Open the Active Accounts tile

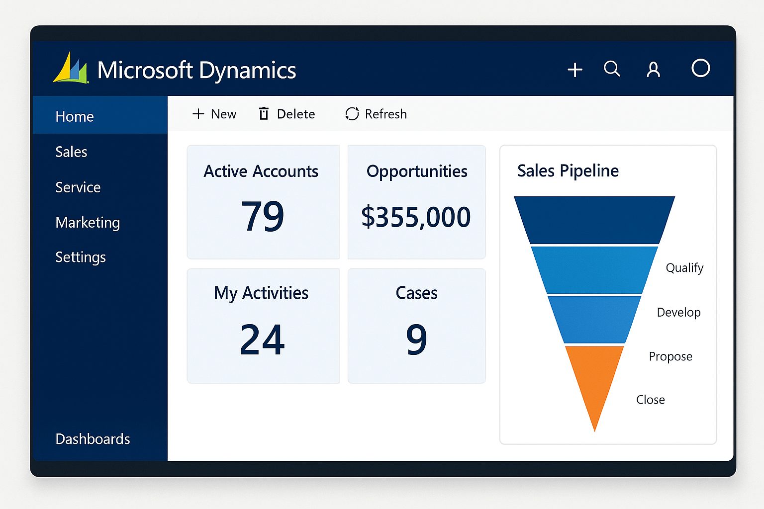click(x=263, y=202)
